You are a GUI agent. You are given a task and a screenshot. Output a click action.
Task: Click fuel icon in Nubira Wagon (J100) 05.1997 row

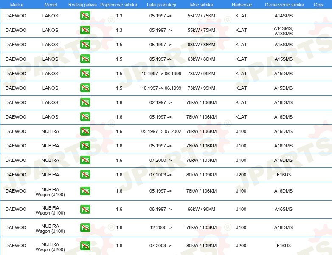(x=85, y=191)
